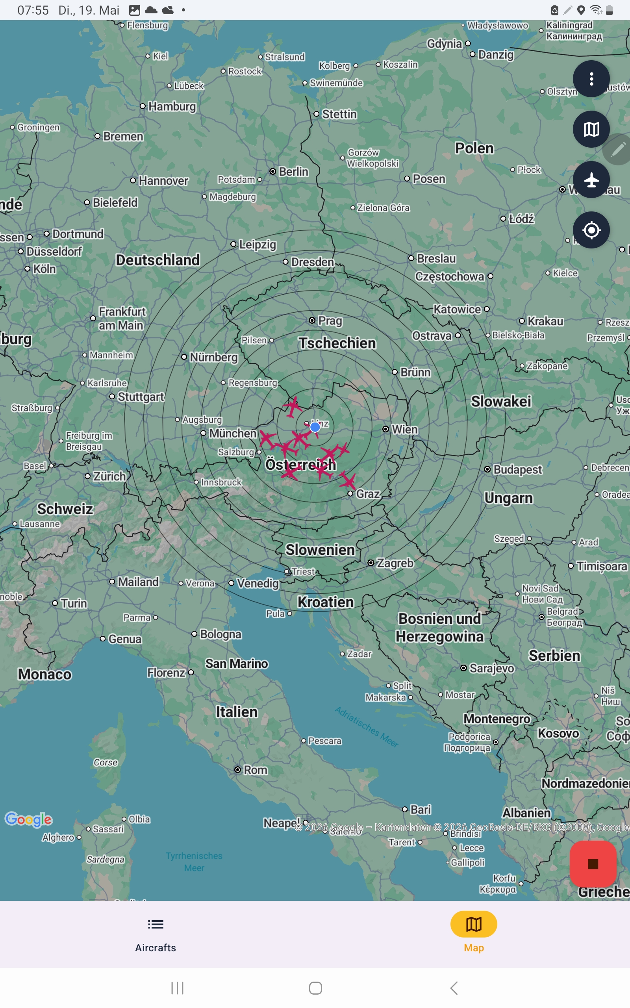Tap the 'Venedig' city label
This screenshot has height=1008, width=630.
[258, 583]
